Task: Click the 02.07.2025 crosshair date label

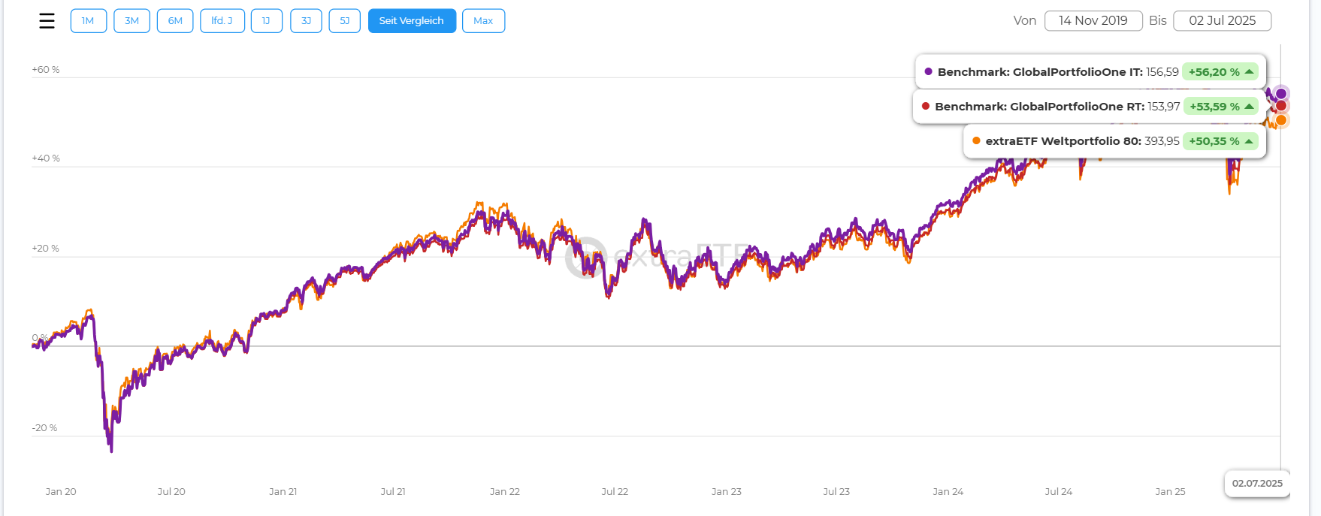Action: point(1256,484)
